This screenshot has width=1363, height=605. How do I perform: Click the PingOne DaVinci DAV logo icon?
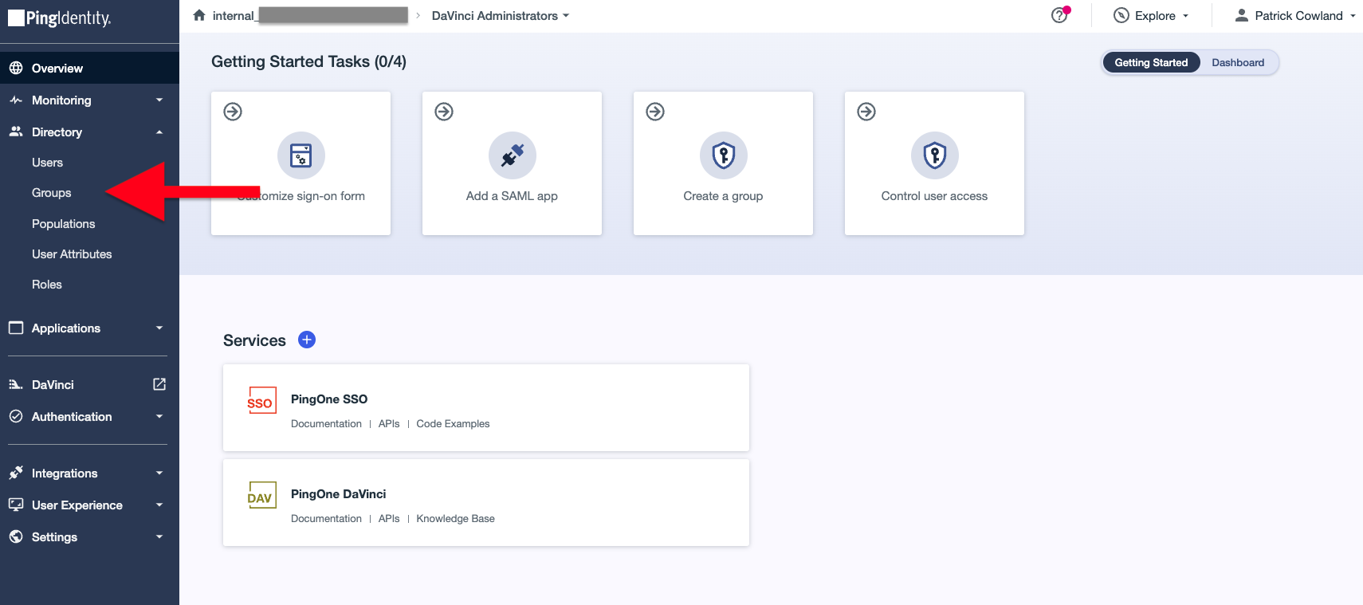point(261,495)
